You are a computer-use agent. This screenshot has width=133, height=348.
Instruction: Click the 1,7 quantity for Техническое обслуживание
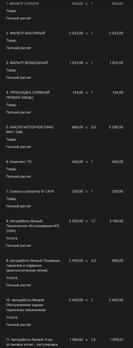(x=93, y=221)
